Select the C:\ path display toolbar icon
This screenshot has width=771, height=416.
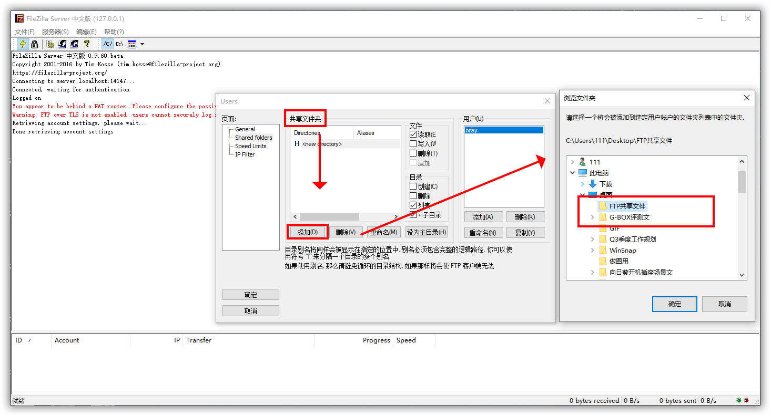119,44
